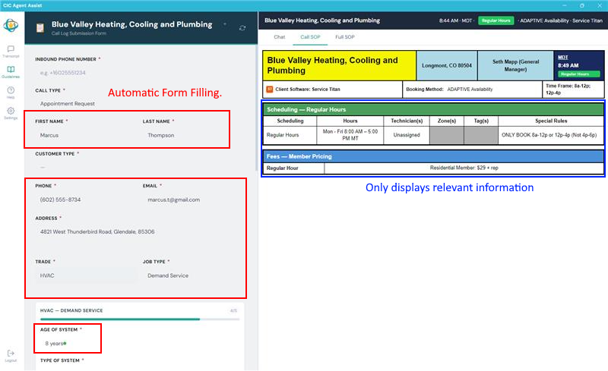Open the Job Type dropdown showing Demand Service
Viewport: 608px width, 371px height.
tap(194, 275)
